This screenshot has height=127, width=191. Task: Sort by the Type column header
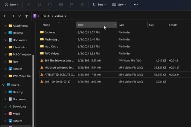click(121, 25)
